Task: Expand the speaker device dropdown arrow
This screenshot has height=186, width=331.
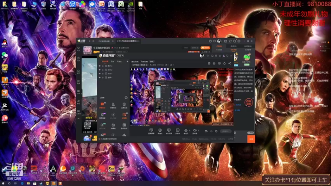Action: (199, 131)
